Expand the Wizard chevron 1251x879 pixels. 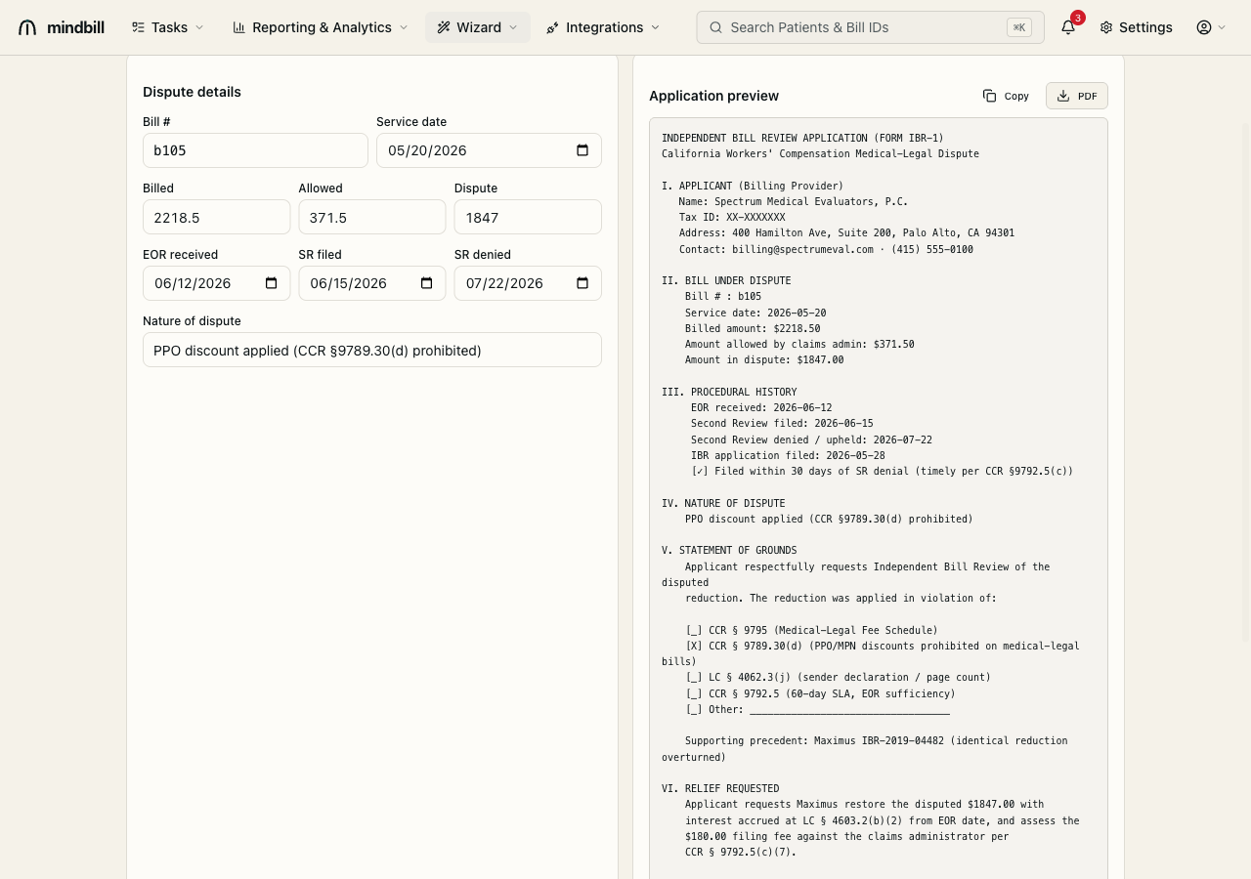pos(513,27)
